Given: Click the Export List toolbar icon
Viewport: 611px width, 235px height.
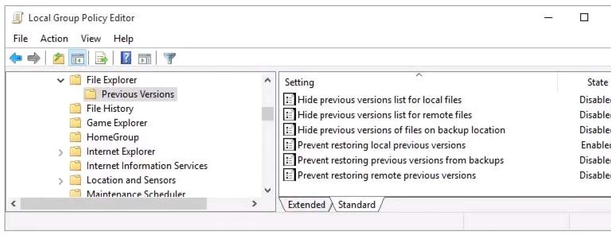Looking at the screenshot, I should point(101,58).
